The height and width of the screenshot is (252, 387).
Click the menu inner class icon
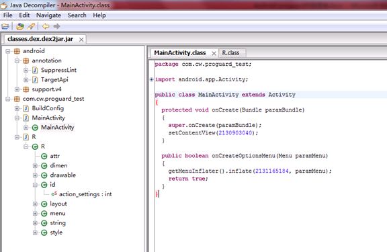(x=44, y=214)
